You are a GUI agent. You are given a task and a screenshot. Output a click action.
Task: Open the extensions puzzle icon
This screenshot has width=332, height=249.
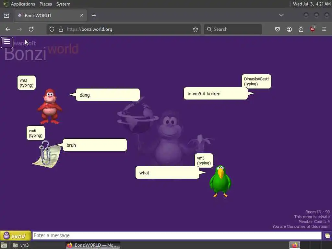click(x=301, y=29)
